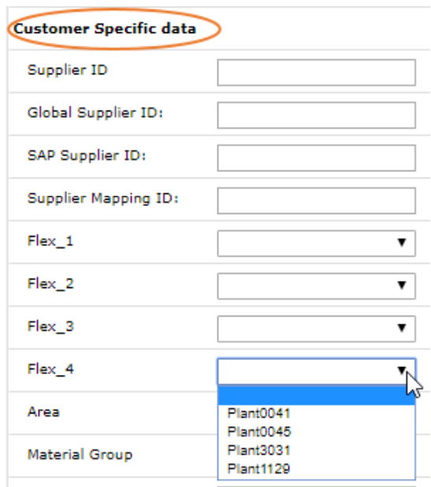The image size is (431, 487).
Task: Choose the blank highlighted option
Action: 316,395
